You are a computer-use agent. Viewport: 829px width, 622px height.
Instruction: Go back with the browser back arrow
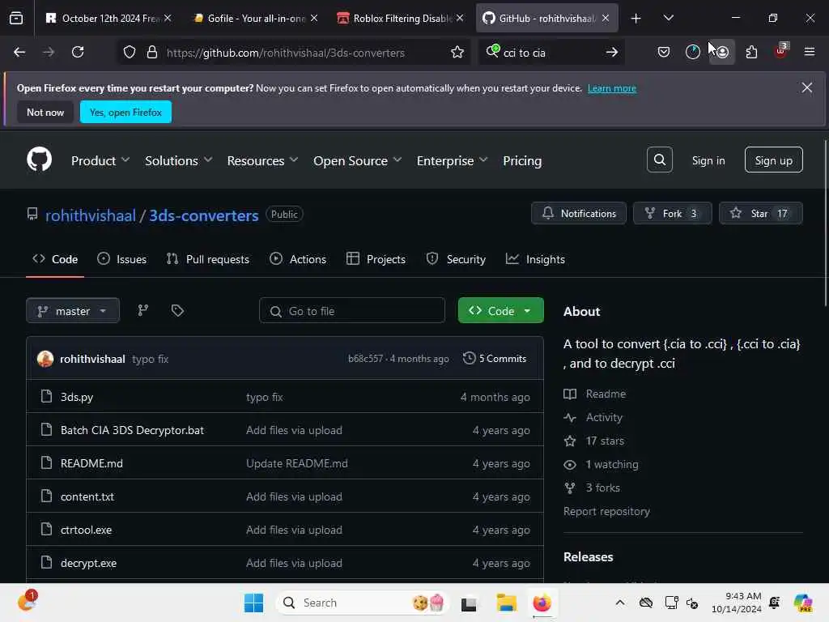(x=19, y=52)
